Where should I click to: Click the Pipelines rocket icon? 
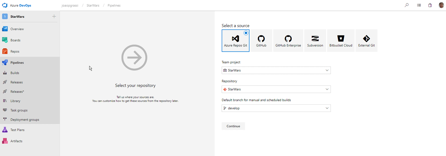click(5, 63)
